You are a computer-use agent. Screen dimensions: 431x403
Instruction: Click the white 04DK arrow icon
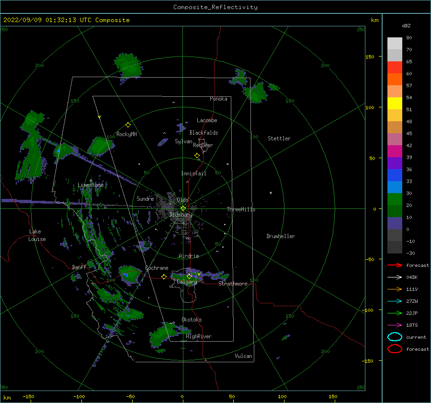click(x=395, y=277)
